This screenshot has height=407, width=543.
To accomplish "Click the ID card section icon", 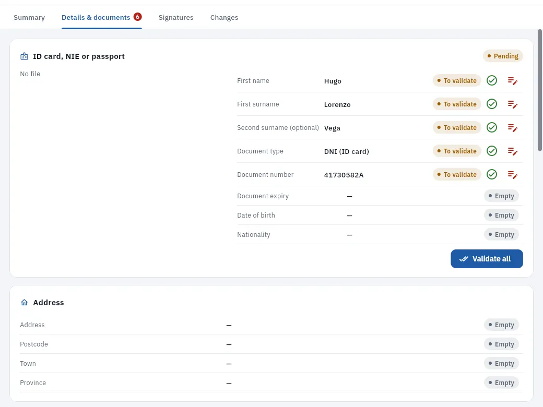I will tap(24, 56).
